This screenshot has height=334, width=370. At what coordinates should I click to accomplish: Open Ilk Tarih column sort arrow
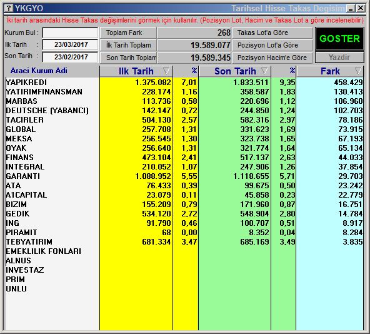click(166, 71)
